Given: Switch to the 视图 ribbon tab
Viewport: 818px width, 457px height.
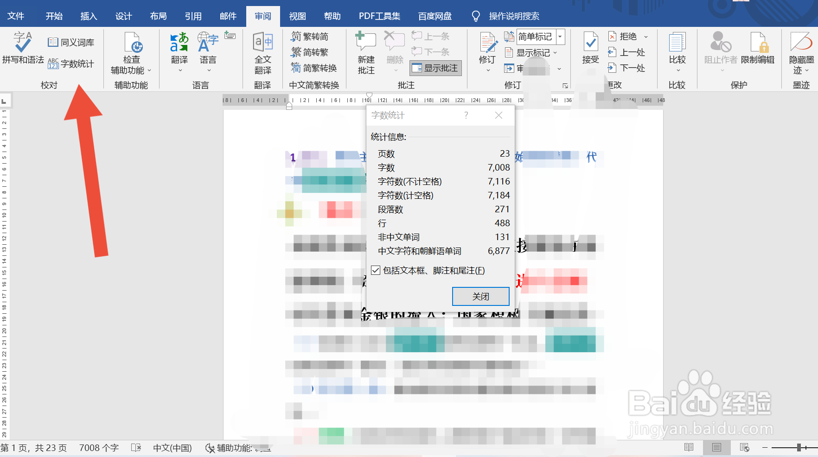Looking at the screenshot, I should point(297,15).
